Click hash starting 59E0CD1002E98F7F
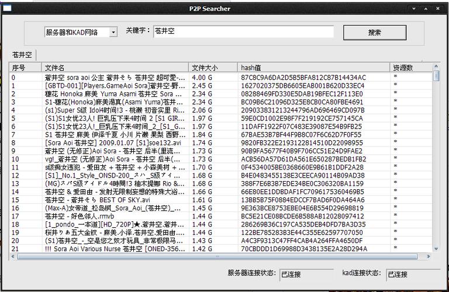449x292 pixels. [x=302, y=119]
